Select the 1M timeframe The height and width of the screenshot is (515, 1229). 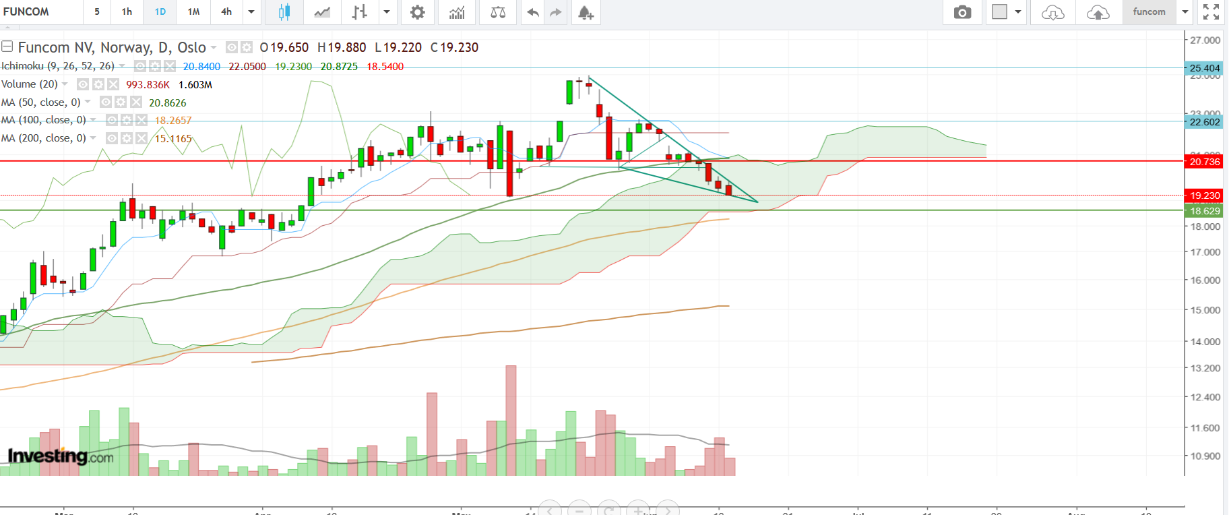pyautogui.click(x=194, y=12)
